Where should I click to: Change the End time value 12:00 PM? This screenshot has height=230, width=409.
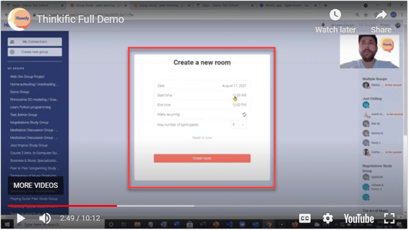click(239, 105)
